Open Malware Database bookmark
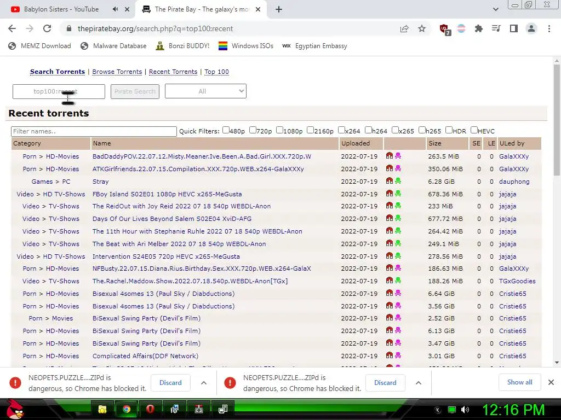This screenshot has width=561, height=420. [114, 46]
